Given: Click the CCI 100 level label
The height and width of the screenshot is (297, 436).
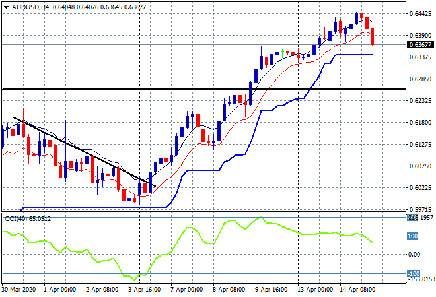Looking at the screenshot, I should coord(413,236).
